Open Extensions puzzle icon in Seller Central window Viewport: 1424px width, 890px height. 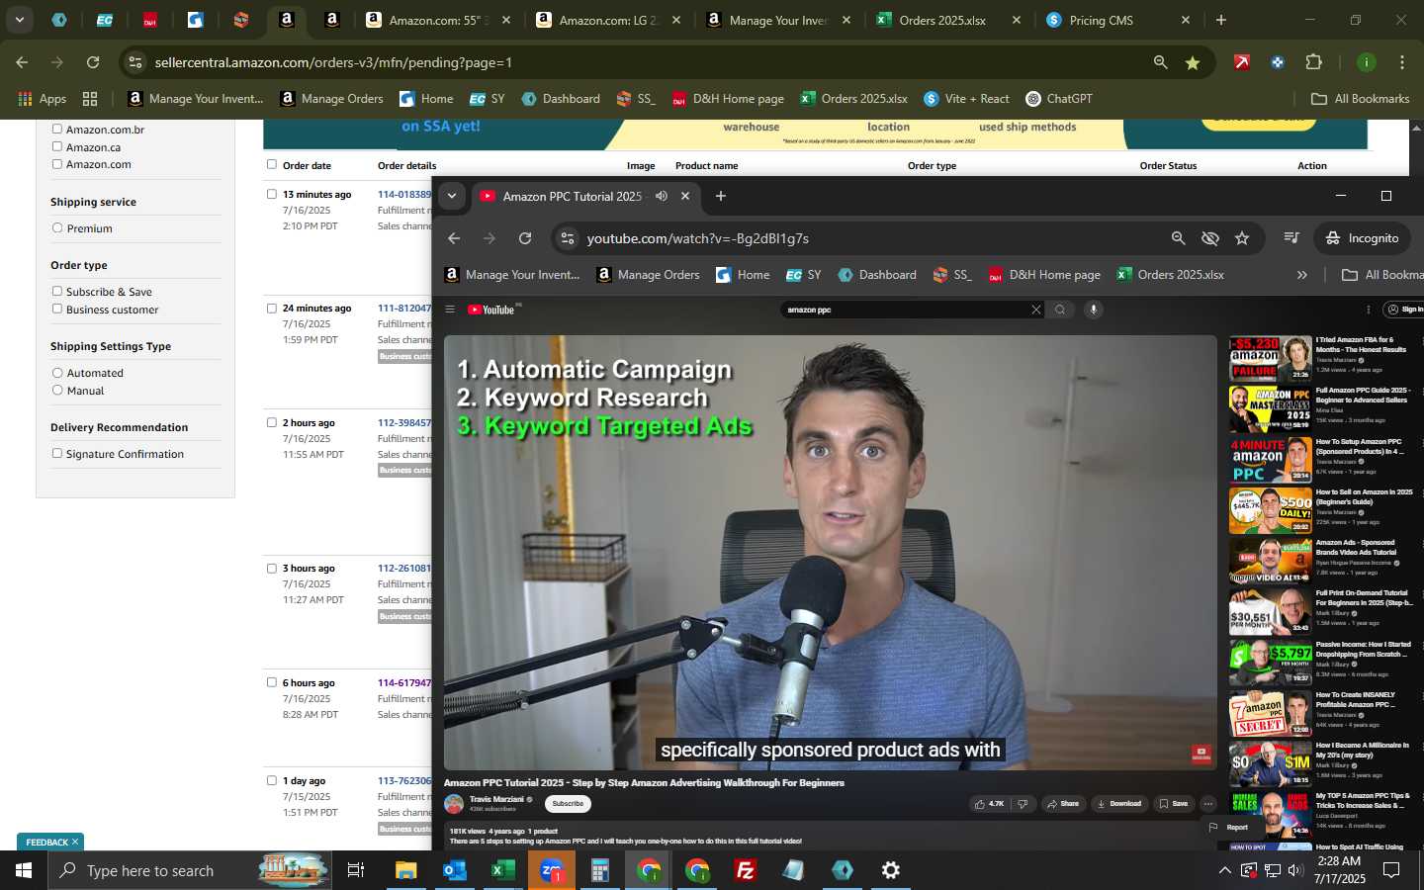tap(1313, 62)
